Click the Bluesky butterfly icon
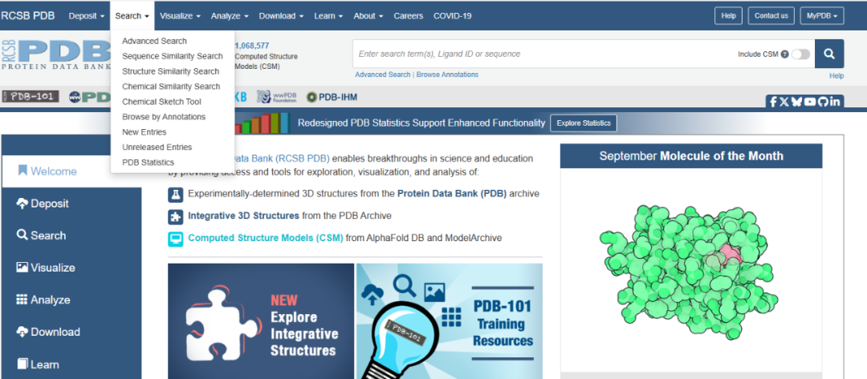This screenshot has height=379, width=867. pyautogui.click(x=797, y=102)
